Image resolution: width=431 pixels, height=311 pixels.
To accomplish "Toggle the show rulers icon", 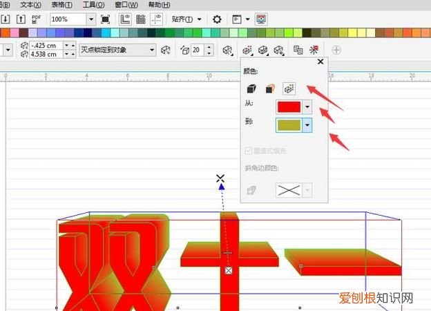I will [125, 19].
